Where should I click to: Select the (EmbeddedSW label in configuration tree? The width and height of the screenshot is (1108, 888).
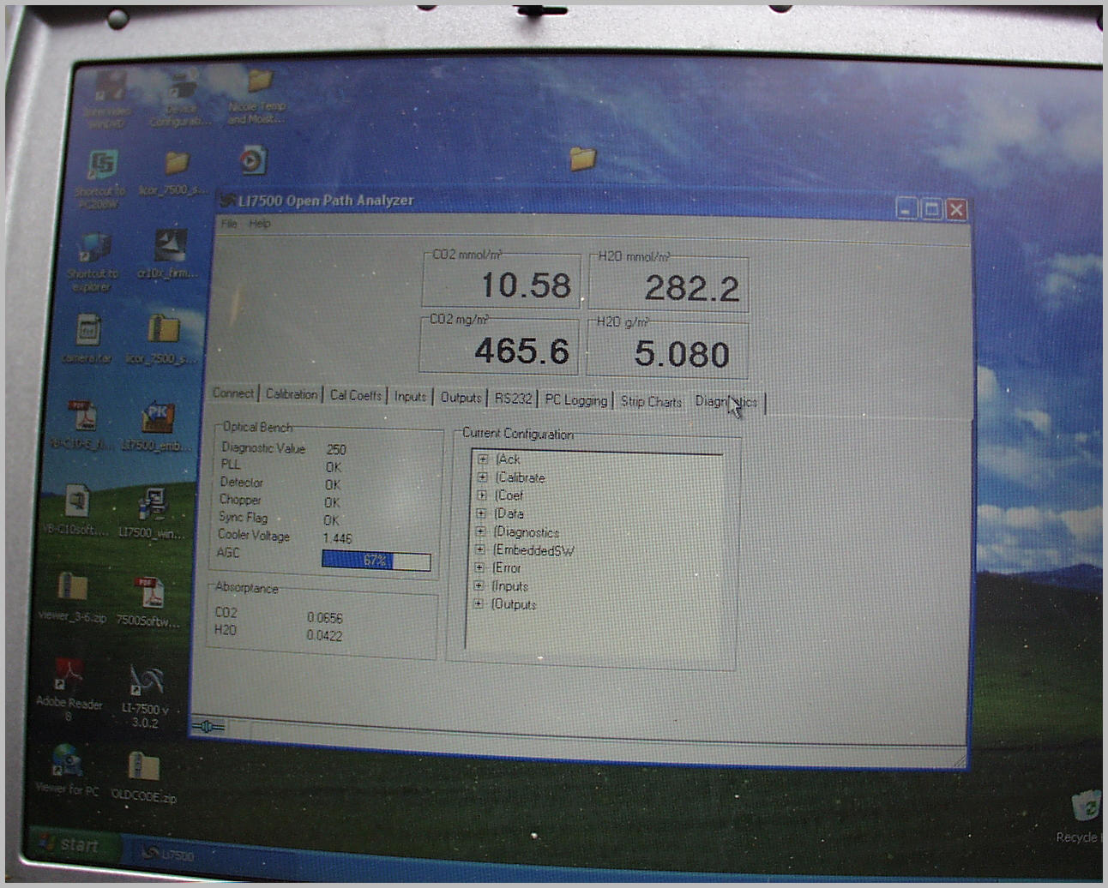(533, 550)
